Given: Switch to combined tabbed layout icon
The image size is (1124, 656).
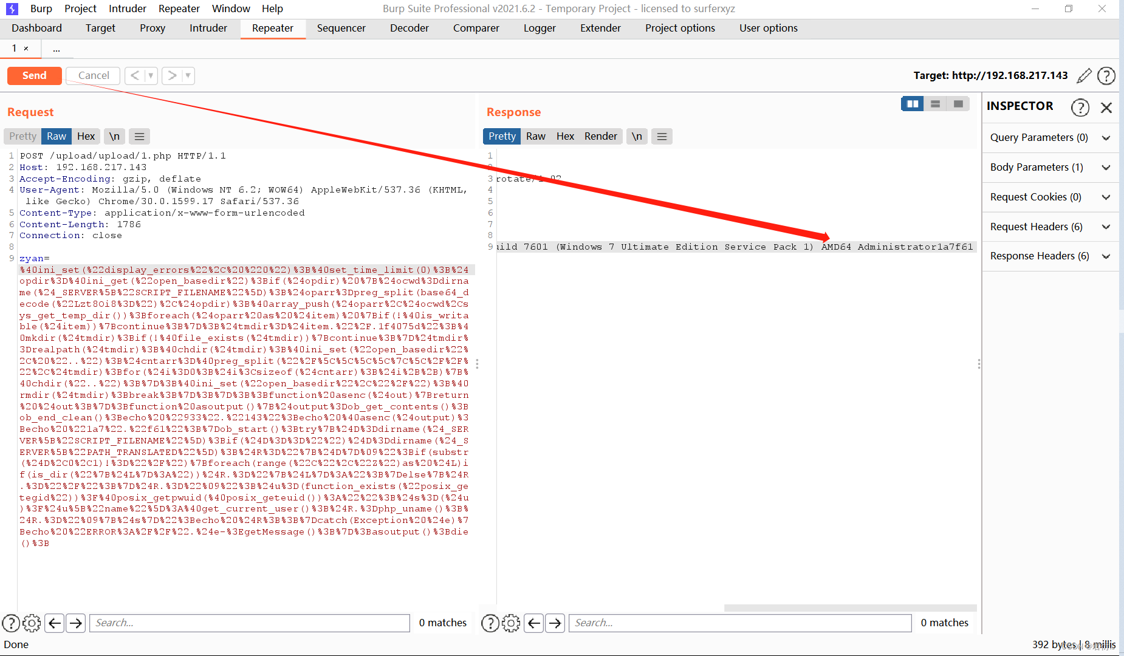Looking at the screenshot, I should 958,104.
